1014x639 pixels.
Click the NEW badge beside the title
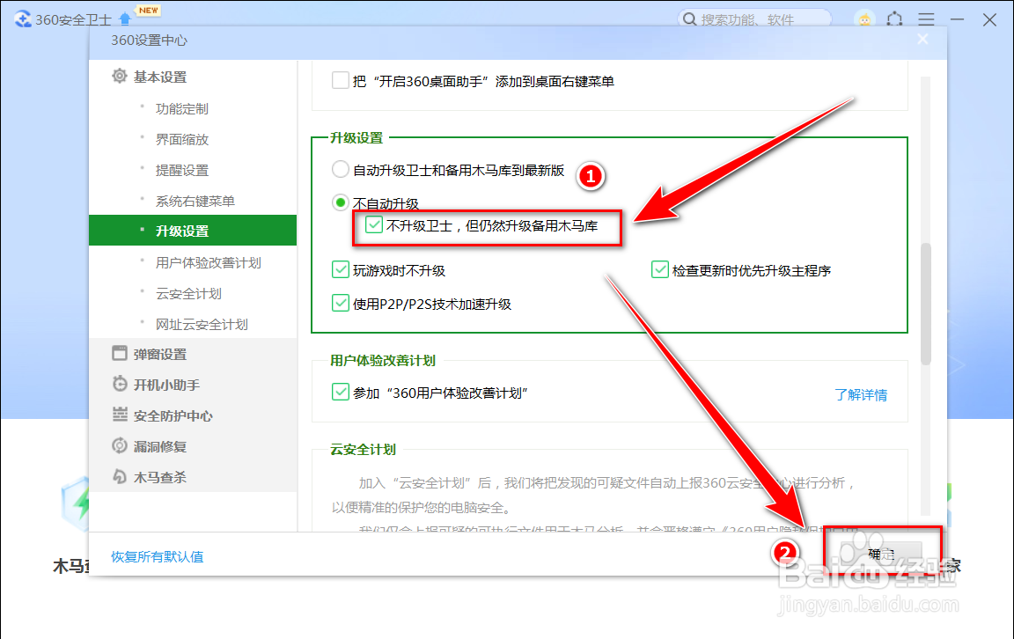[x=148, y=10]
